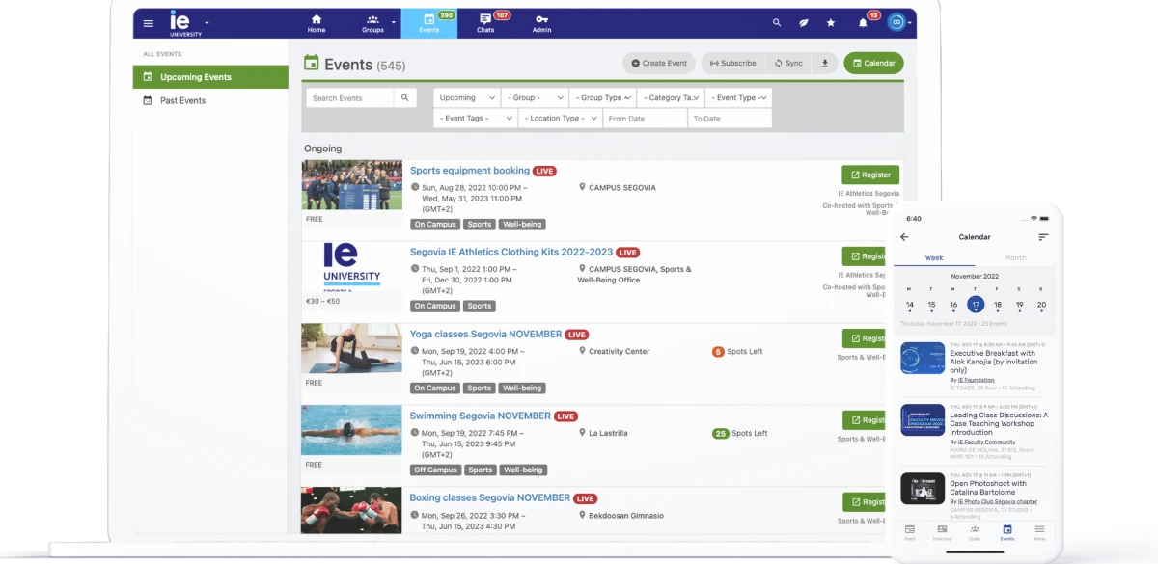Tap the back arrow in mobile Calendar
The image size is (1158, 564).
pyautogui.click(x=904, y=237)
